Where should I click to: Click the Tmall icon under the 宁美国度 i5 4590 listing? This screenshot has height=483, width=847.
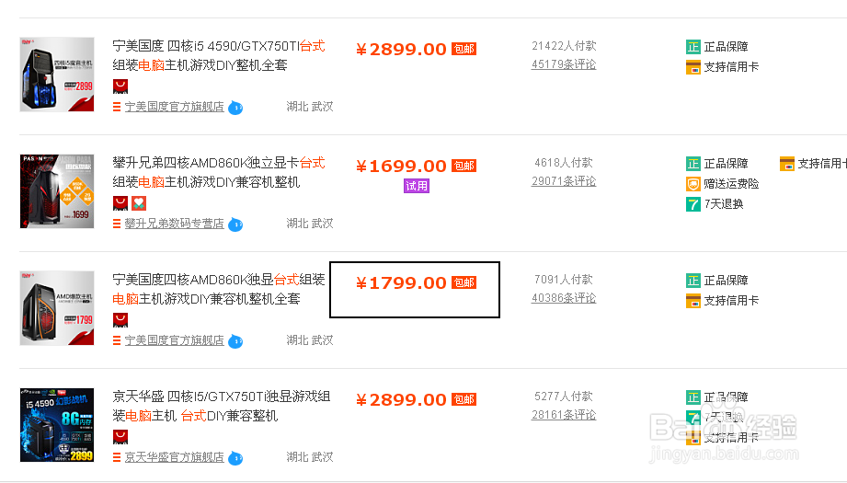click(x=120, y=86)
